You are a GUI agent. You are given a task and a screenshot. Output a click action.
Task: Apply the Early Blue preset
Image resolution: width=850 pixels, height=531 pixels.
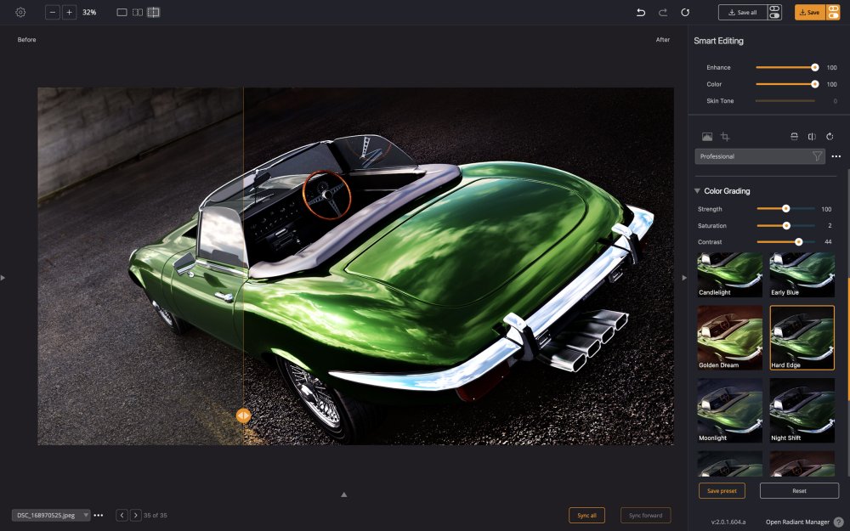802,275
